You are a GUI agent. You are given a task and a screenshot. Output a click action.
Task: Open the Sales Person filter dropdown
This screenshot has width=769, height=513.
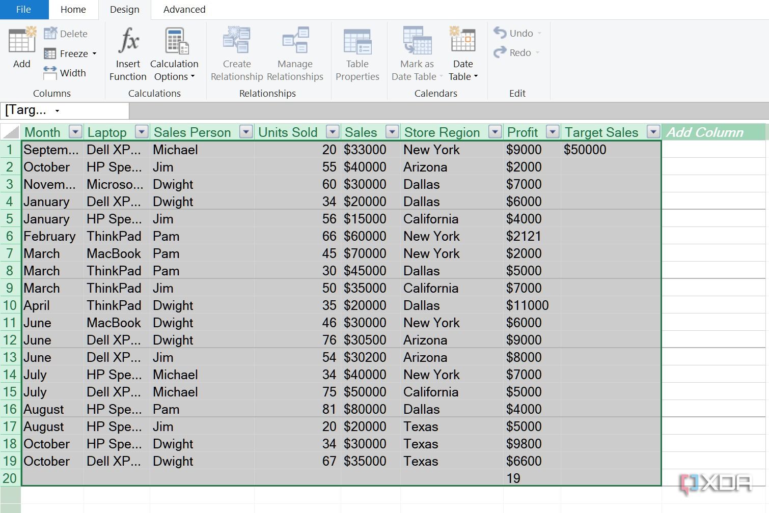coord(246,132)
